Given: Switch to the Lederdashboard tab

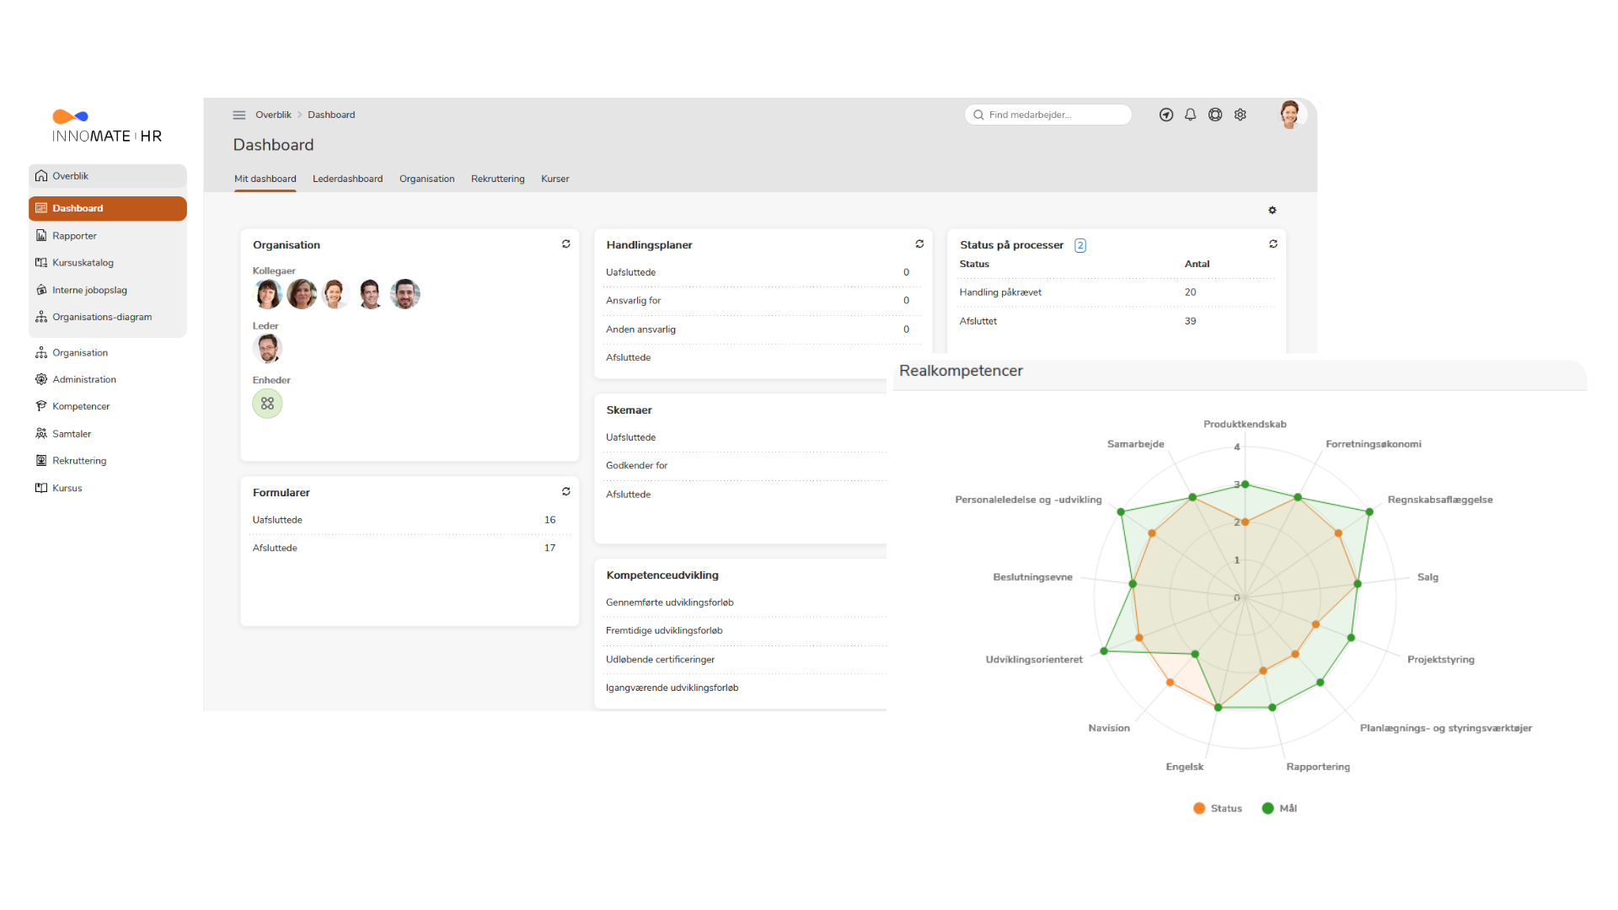Looking at the screenshot, I should 347,179.
